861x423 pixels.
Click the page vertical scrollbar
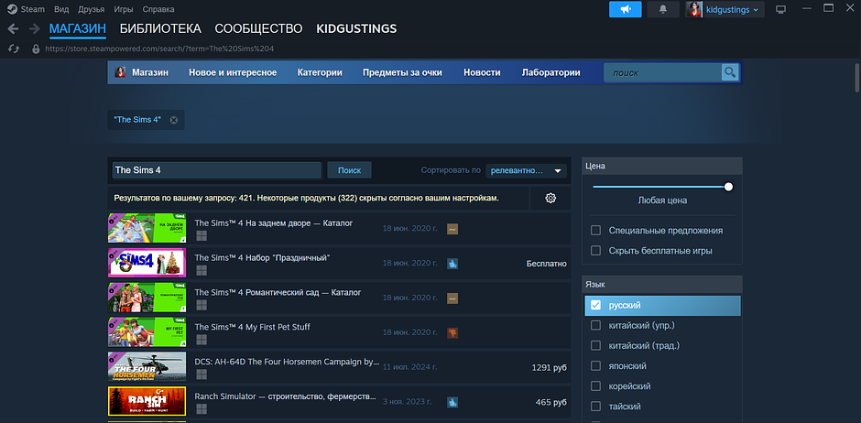coord(856,78)
